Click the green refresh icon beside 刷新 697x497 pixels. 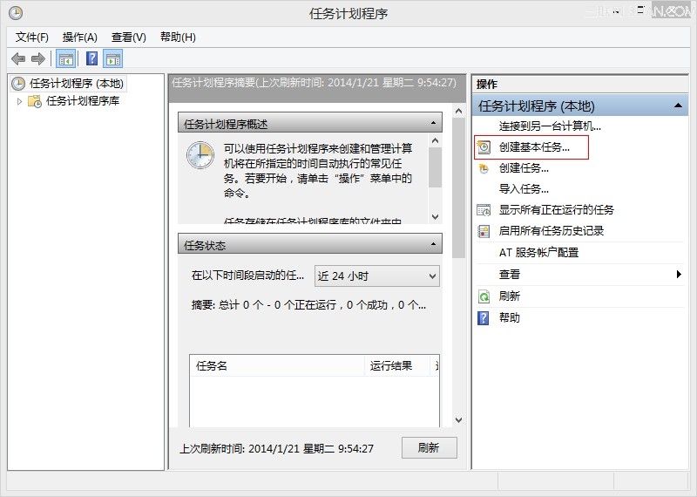coord(484,296)
